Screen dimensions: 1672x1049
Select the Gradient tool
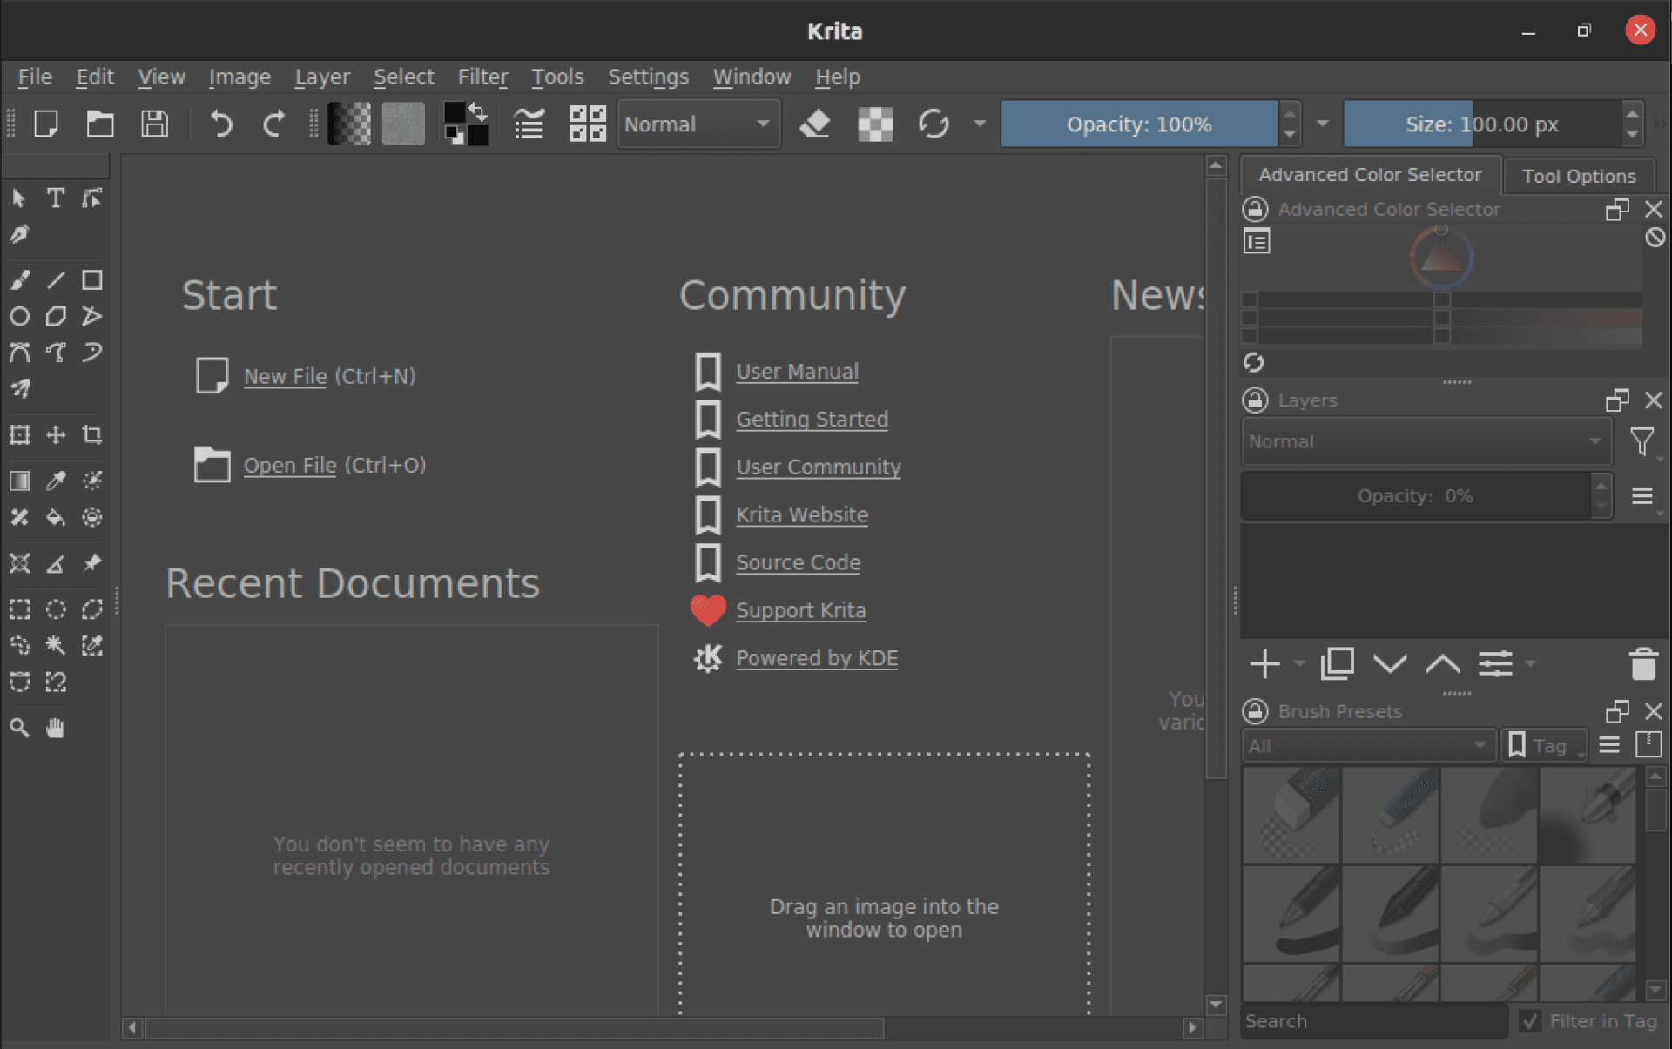pyautogui.click(x=19, y=480)
